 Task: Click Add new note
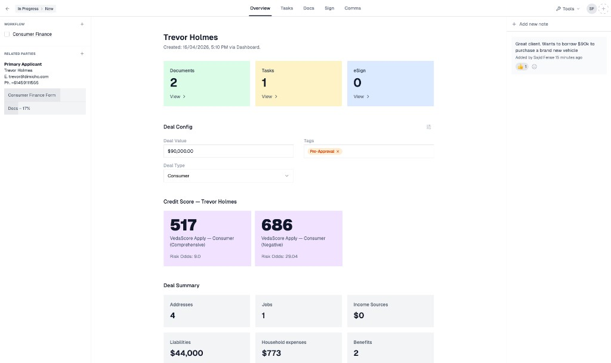point(530,24)
